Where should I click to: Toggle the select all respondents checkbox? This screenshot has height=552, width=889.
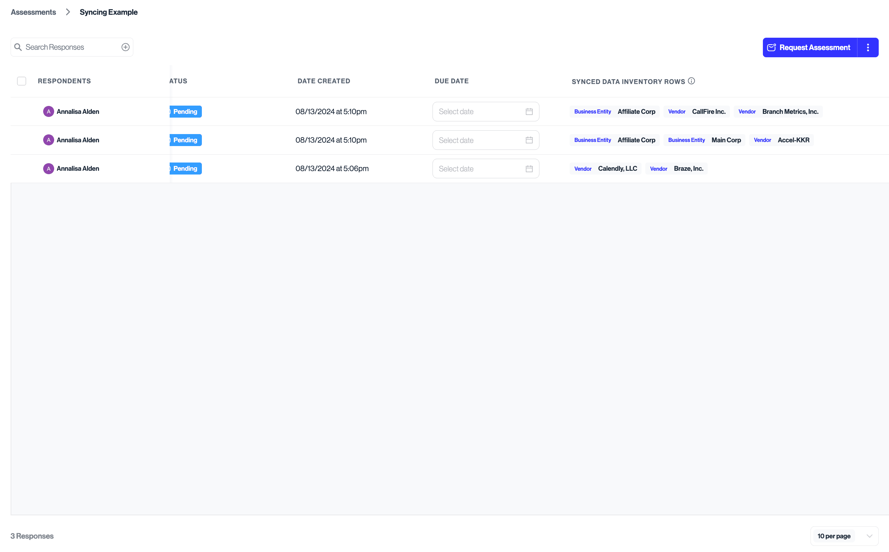(x=22, y=81)
